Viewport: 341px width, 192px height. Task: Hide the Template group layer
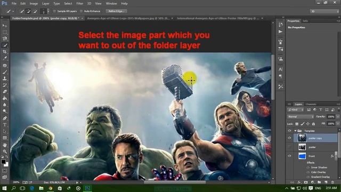click(x=289, y=131)
